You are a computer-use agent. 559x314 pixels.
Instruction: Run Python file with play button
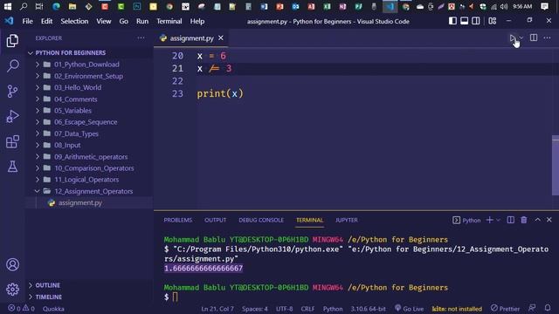pos(513,38)
